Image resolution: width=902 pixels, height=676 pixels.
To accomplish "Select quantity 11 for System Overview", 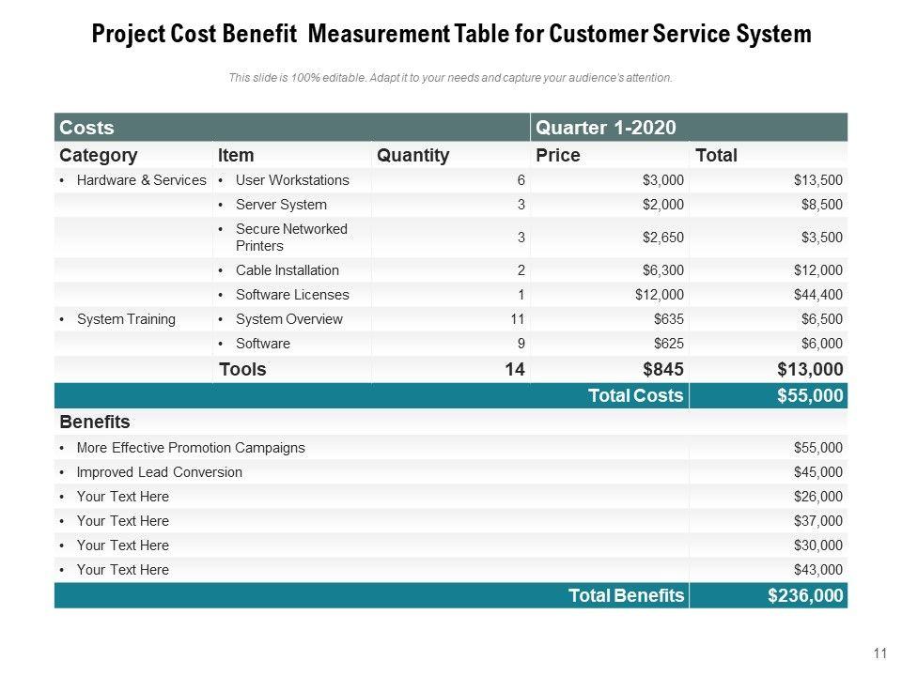I will pos(517,319).
